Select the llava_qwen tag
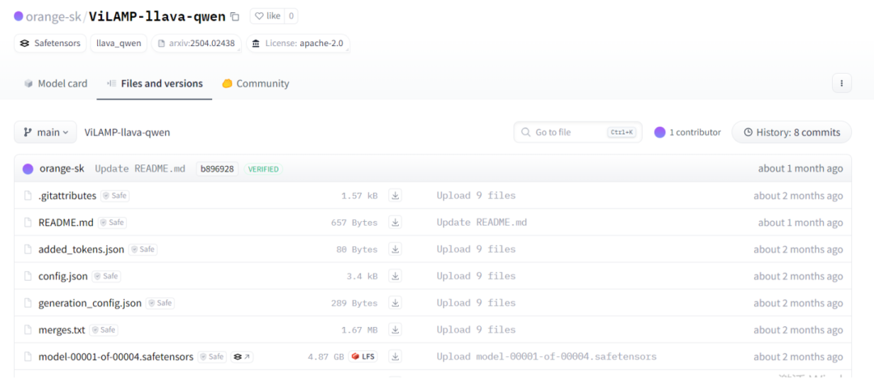The image size is (874, 378). (x=119, y=43)
